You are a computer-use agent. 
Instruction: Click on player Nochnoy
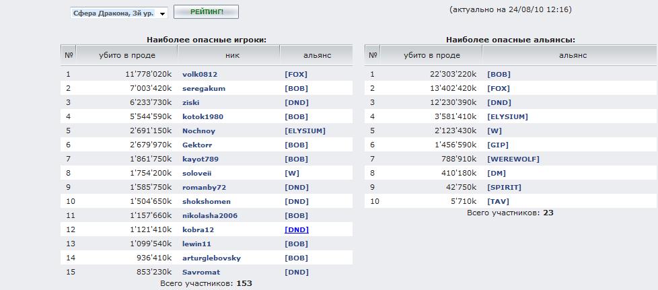tap(198, 131)
